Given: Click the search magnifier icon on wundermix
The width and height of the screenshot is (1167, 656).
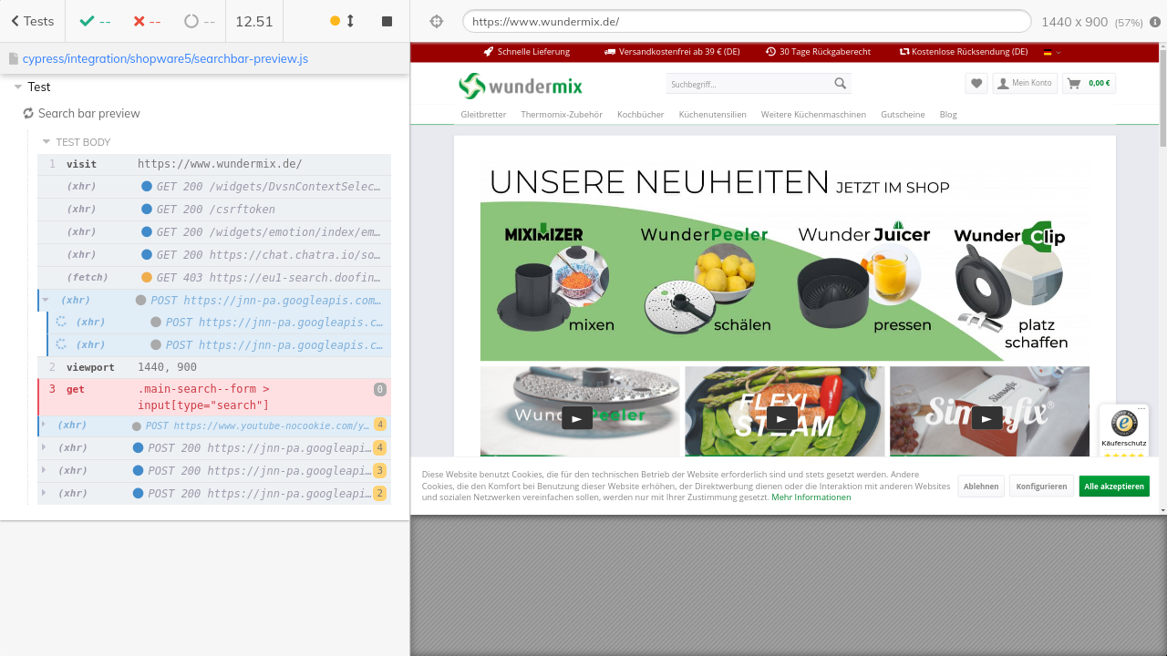Looking at the screenshot, I should [840, 84].
